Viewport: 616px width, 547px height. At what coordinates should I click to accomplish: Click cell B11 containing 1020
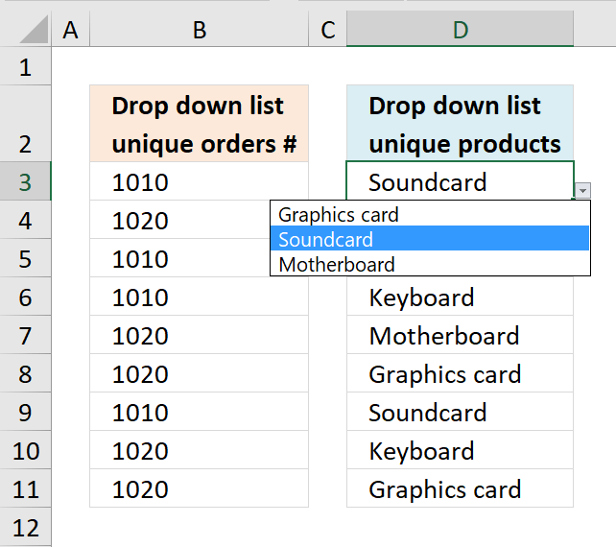(x=200, y=488)
